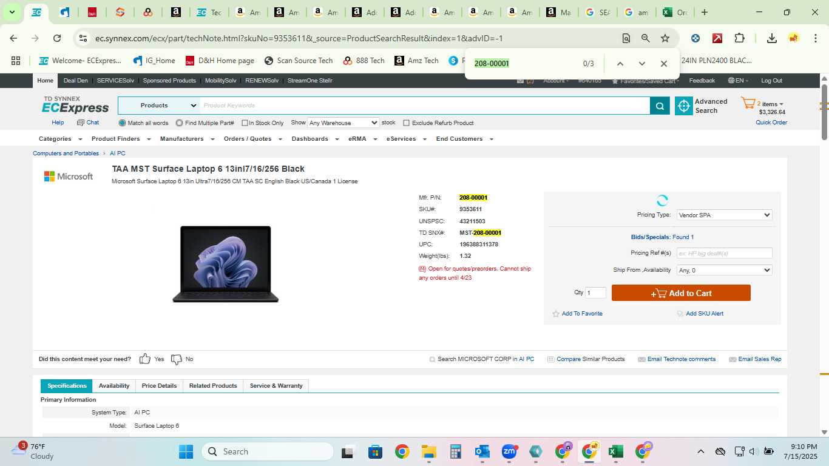The image size is (829, 466).
Task: Open the Products search category dropdown
Action: (x=159, y=106)
